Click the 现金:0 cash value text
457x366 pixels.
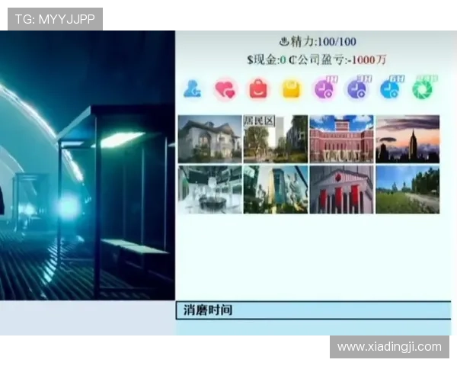point(267,59)
